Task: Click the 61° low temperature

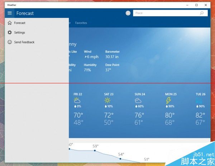Action: [x=139, y=123]
